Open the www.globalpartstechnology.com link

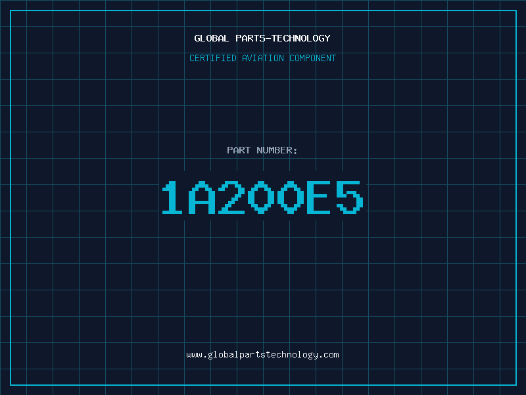pos(262,355)
